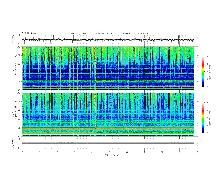This screenshot has width=222, height=171.
Task: Click the '-7' tick on lower colorbar
Action: pos(207,133)
